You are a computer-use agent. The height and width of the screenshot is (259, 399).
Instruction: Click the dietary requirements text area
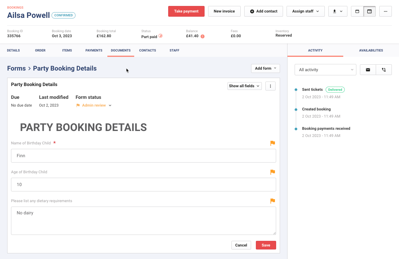[x=143, y=221]
